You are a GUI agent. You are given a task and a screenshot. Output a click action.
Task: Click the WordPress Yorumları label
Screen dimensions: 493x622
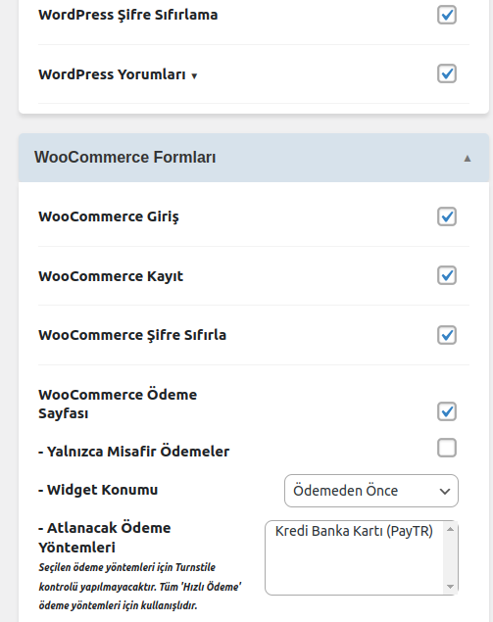tap(112, 74)
